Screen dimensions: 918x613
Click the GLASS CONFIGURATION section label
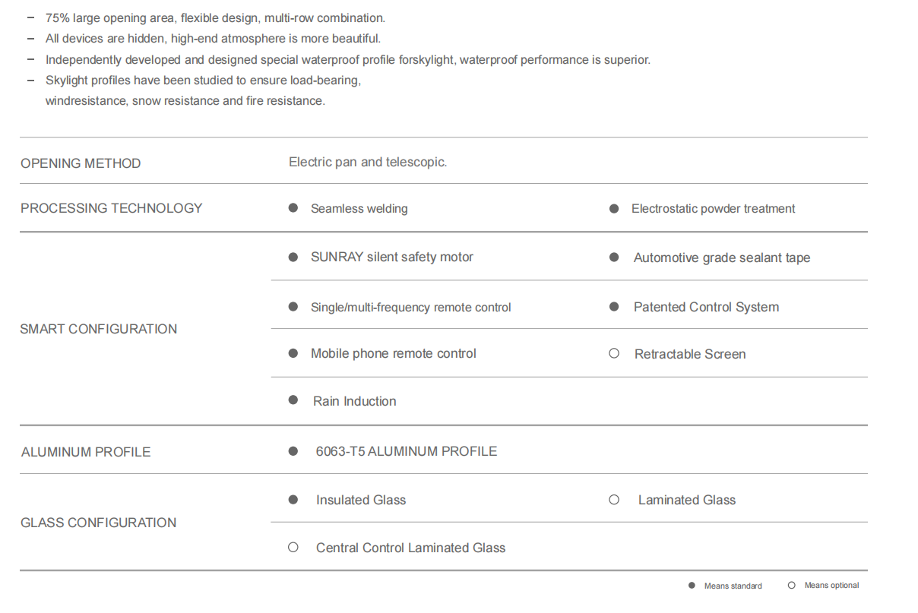[99, 523]
